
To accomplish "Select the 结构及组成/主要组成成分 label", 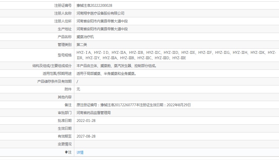I will [52, 66].
